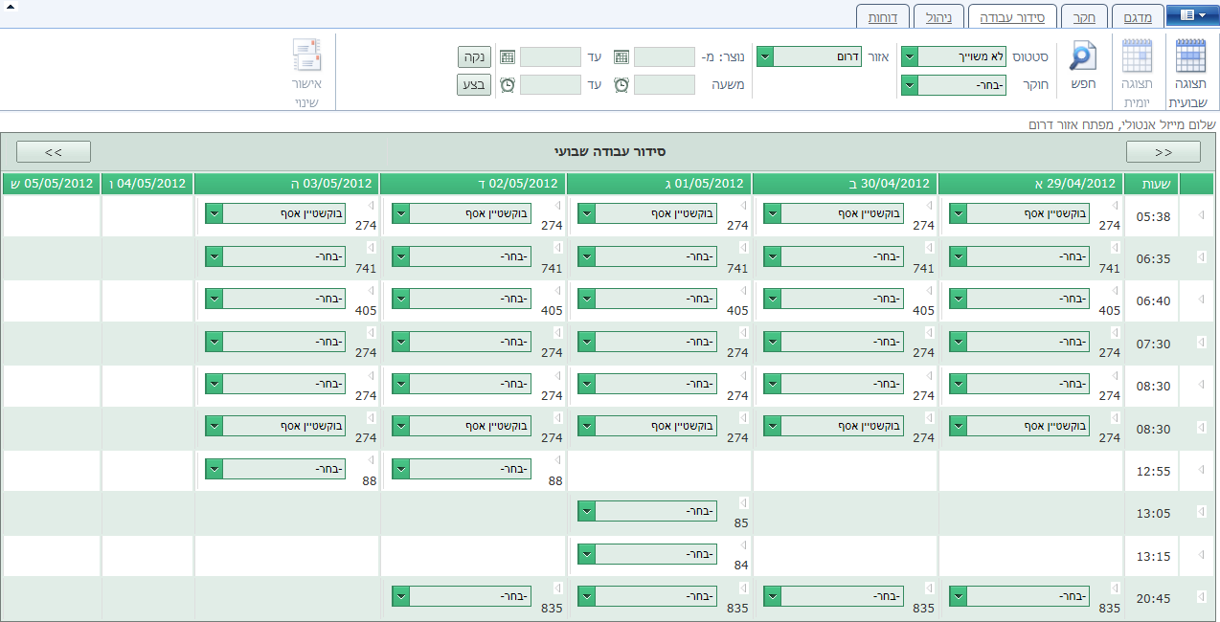Click the 04/05/2012 ו column header

click(x=147, y=184)
